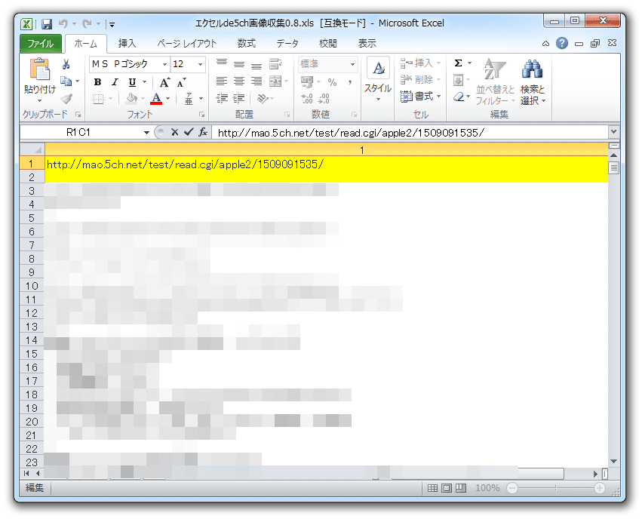Click the red font color A
The width and height of the screenshot is (642, 519).
coord(156,99)
